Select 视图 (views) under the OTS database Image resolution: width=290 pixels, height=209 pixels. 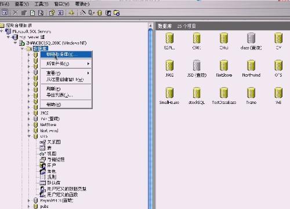[x=52, y=154]
